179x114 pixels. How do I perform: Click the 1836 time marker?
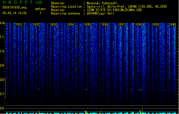point(104,25)
